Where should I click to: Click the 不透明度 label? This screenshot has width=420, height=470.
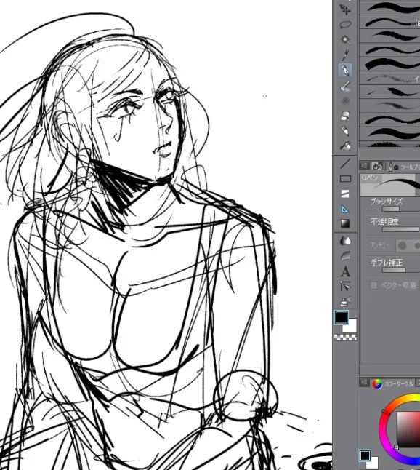384,221
